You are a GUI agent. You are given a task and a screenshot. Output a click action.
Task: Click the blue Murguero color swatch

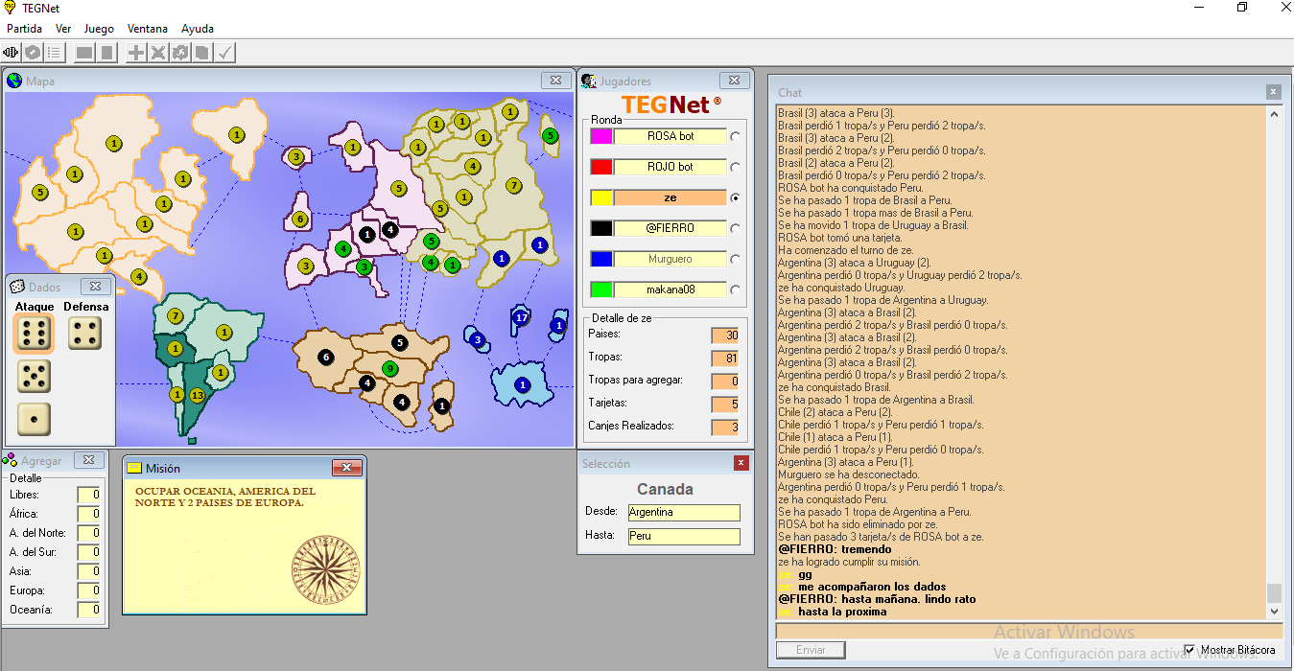601,259
